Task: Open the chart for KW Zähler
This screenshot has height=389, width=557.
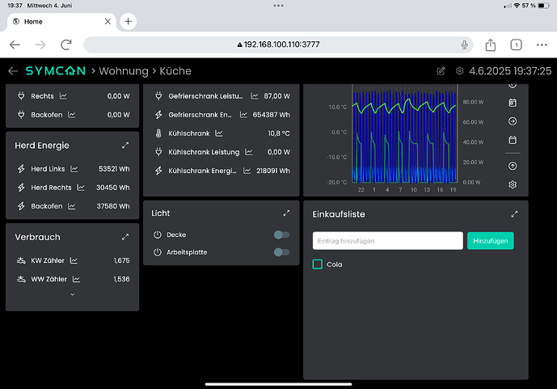Action: click(x=74, y=260)
